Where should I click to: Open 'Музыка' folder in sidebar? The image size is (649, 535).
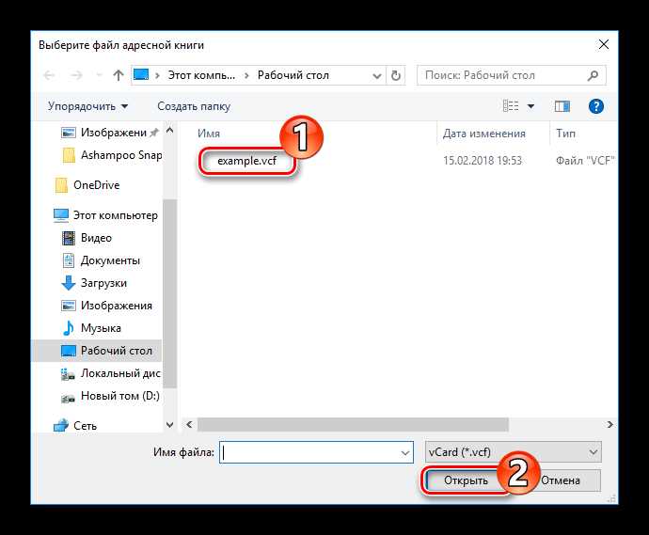pyautogui.click(x=91, y=328)
